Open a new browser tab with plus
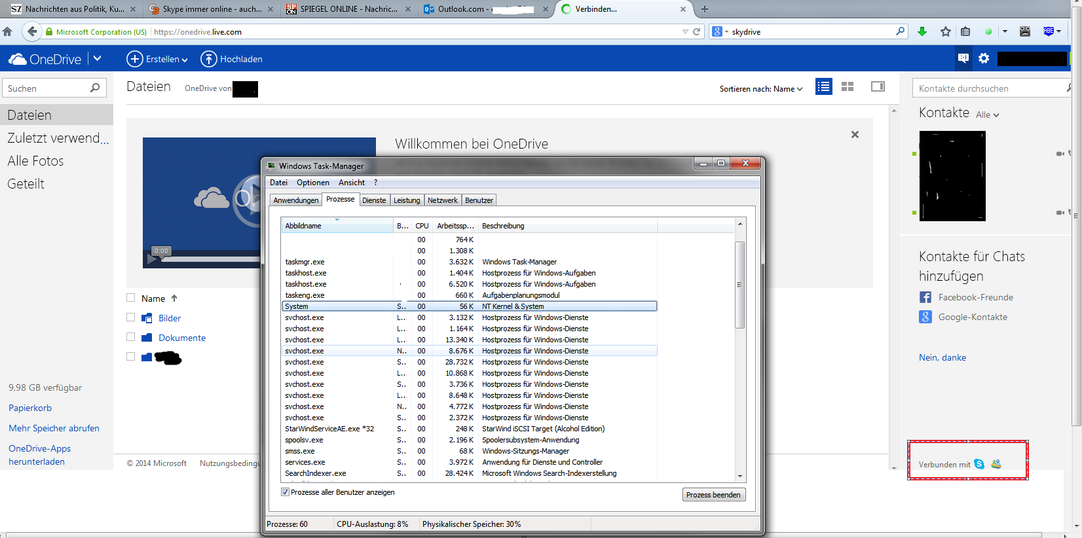The height and width of the screenshot is (538, 1082). [705, 9]
